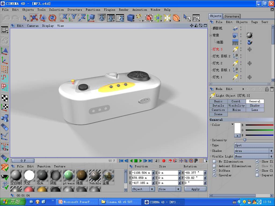Click the checkerboard texture mode icon
The width and height of the screenshot is (275, 206).
5,98
